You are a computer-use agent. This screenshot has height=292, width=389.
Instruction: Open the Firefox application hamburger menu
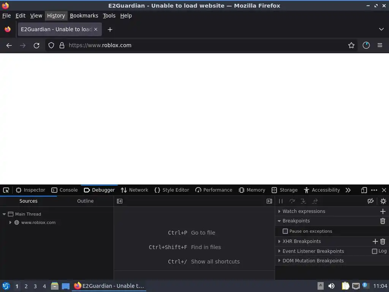coord(380,45)
